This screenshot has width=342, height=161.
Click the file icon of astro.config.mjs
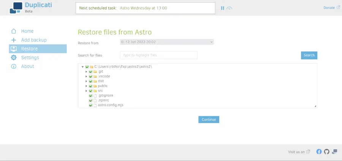click(x=95, y=105)
